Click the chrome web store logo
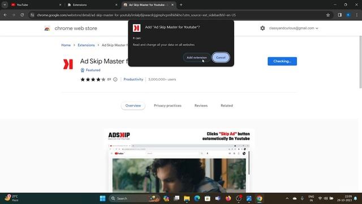 coord(47,28)
